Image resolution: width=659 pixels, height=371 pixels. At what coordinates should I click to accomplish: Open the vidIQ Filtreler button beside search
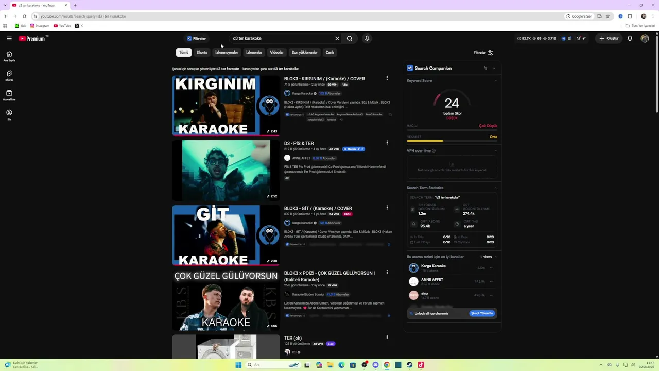click(197, 38)
